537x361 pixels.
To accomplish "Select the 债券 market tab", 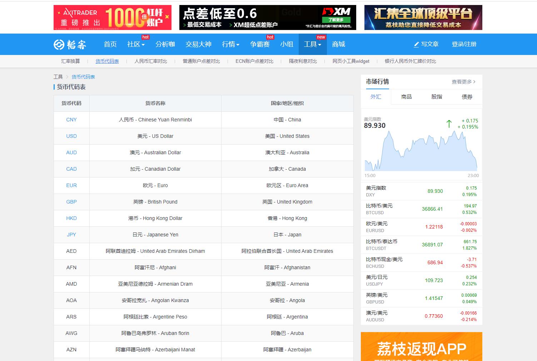I will pyautogui.click(x=467, y=97).
